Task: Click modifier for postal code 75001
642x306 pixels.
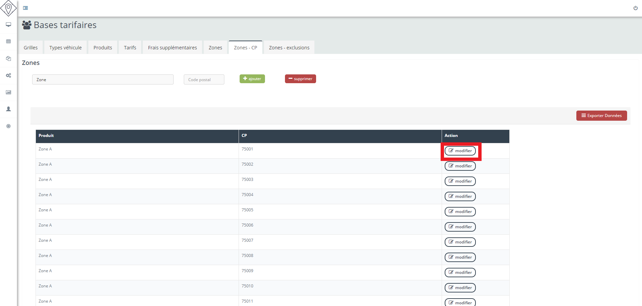Action: (x=460, y=151)
